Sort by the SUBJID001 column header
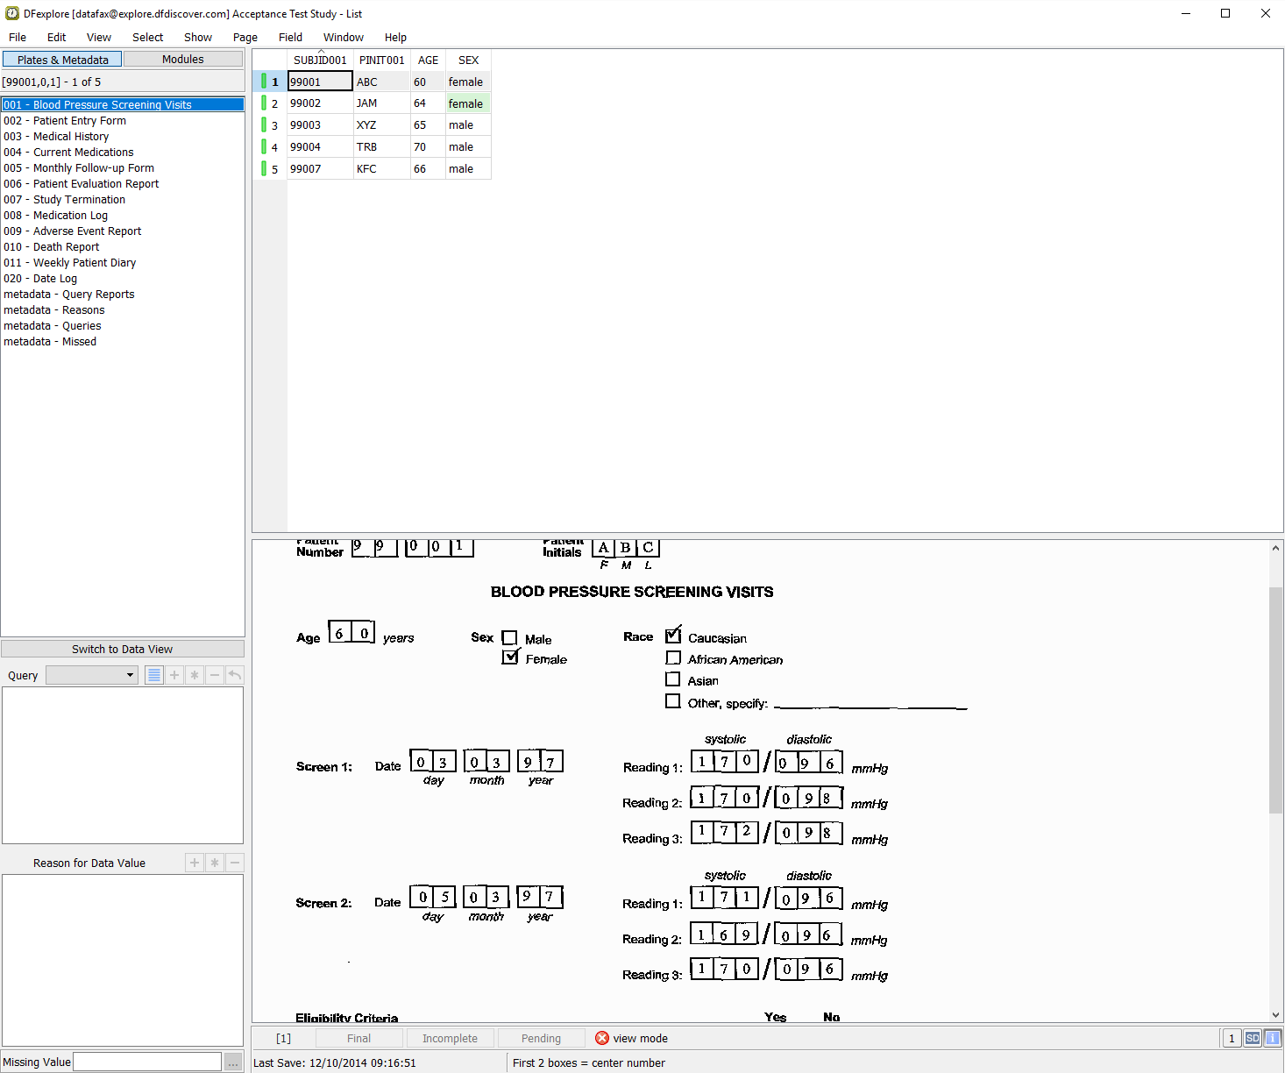1285x1073 pixels. [x=320, y=60]
